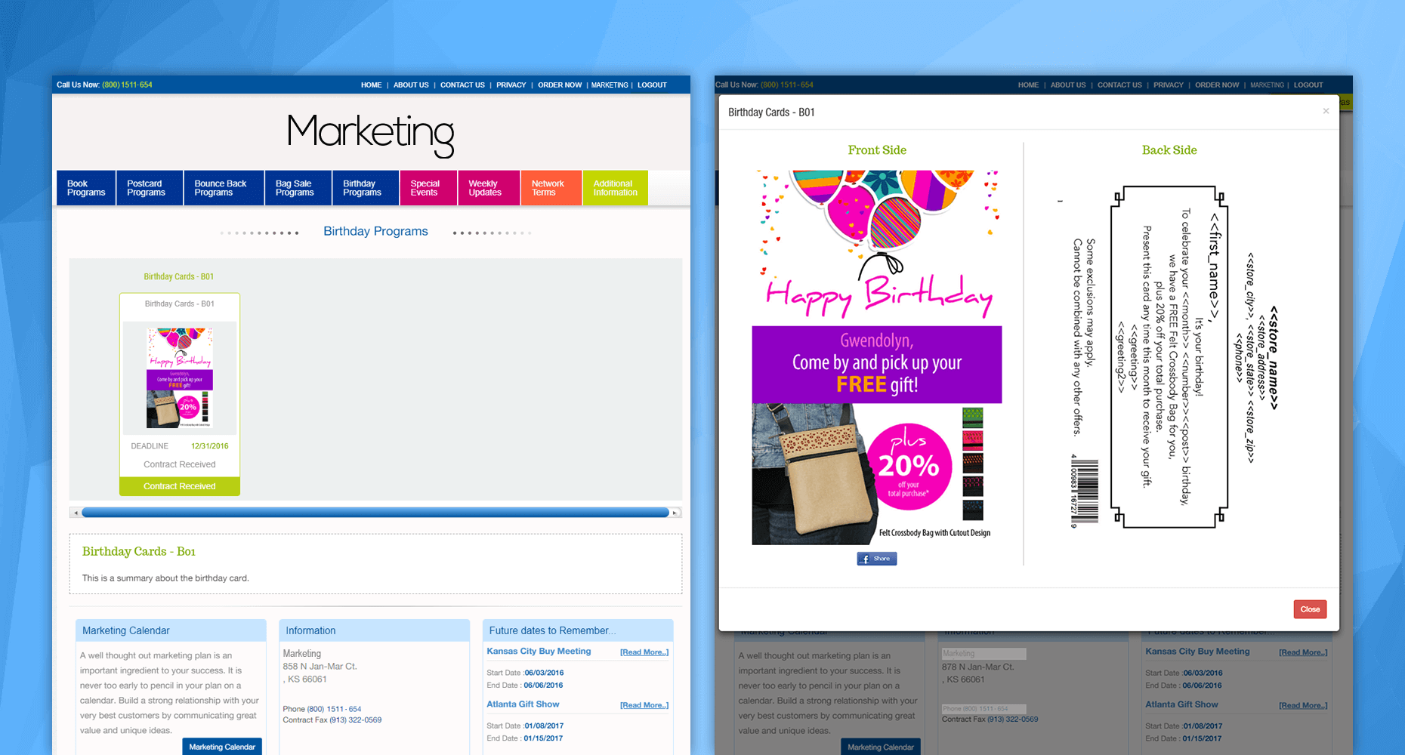
Task: Open the Bounce Back Programs tab
Action: click(x=224, y=188)
